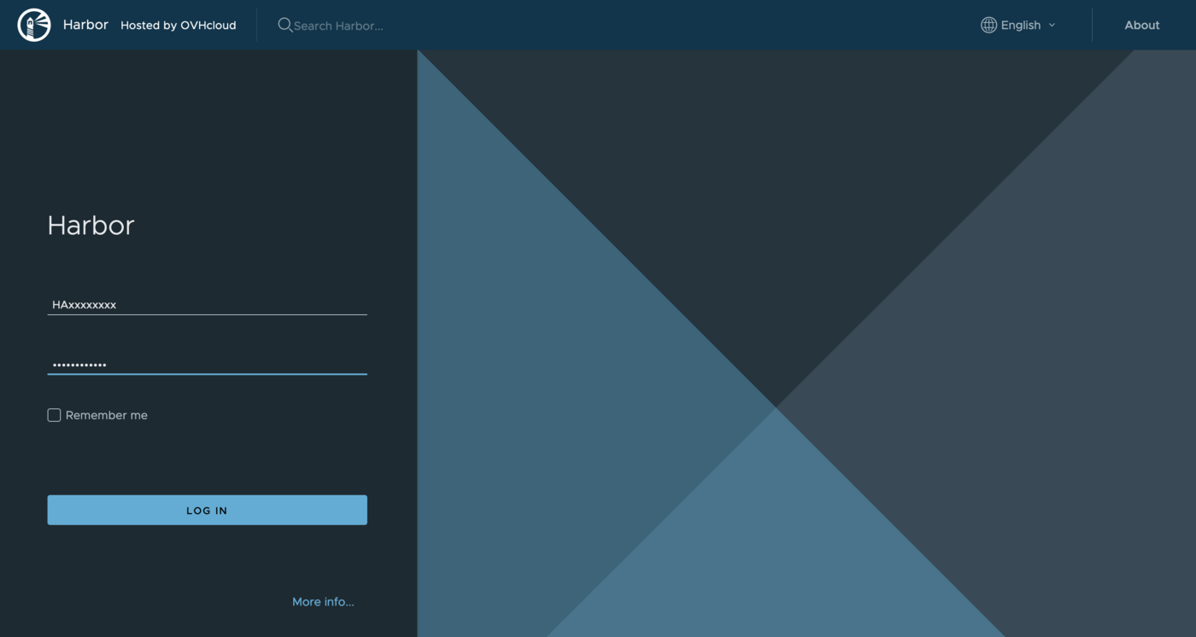
Task: Click the search magnifier icon
Action: [284, 25]
